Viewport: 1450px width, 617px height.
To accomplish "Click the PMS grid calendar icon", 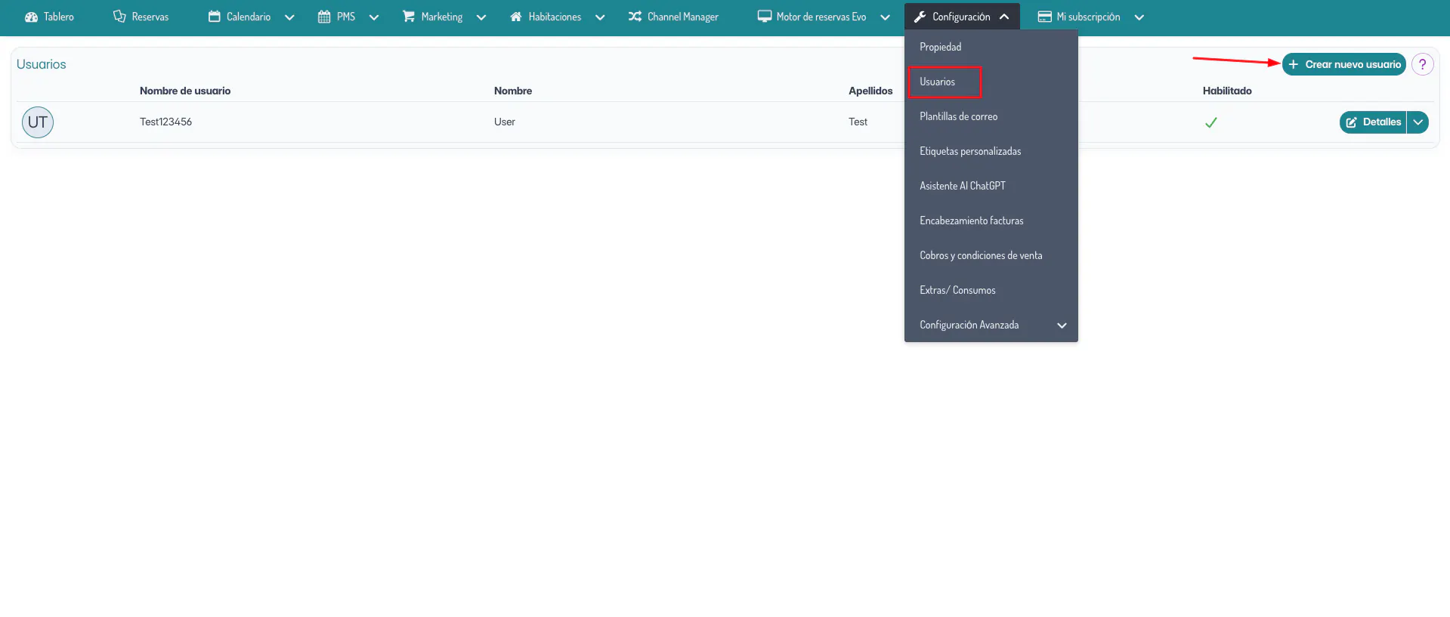I will click(324, 16).
